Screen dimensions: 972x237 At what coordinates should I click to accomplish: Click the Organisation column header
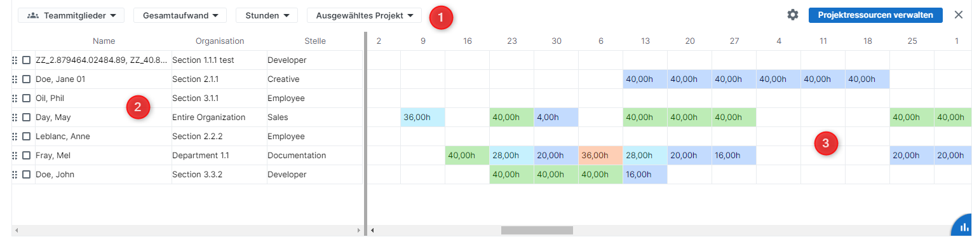(220, 41)
